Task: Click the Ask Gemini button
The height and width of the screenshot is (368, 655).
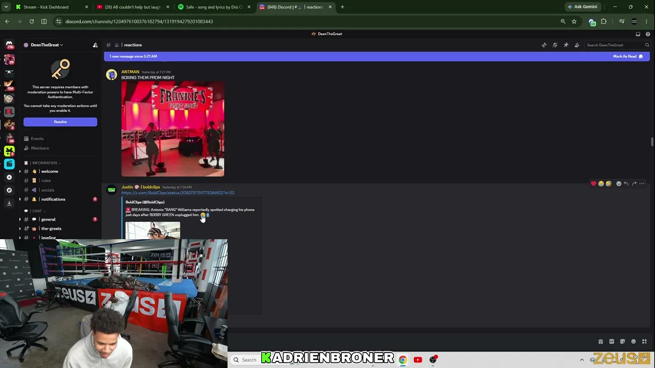Action: click(582, 7)
